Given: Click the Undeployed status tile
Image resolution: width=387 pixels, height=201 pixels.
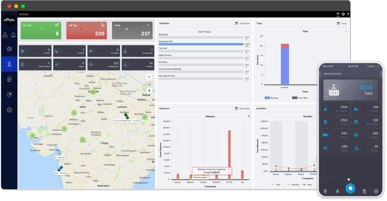Looking at the screenshot, I should pos(103,65).
